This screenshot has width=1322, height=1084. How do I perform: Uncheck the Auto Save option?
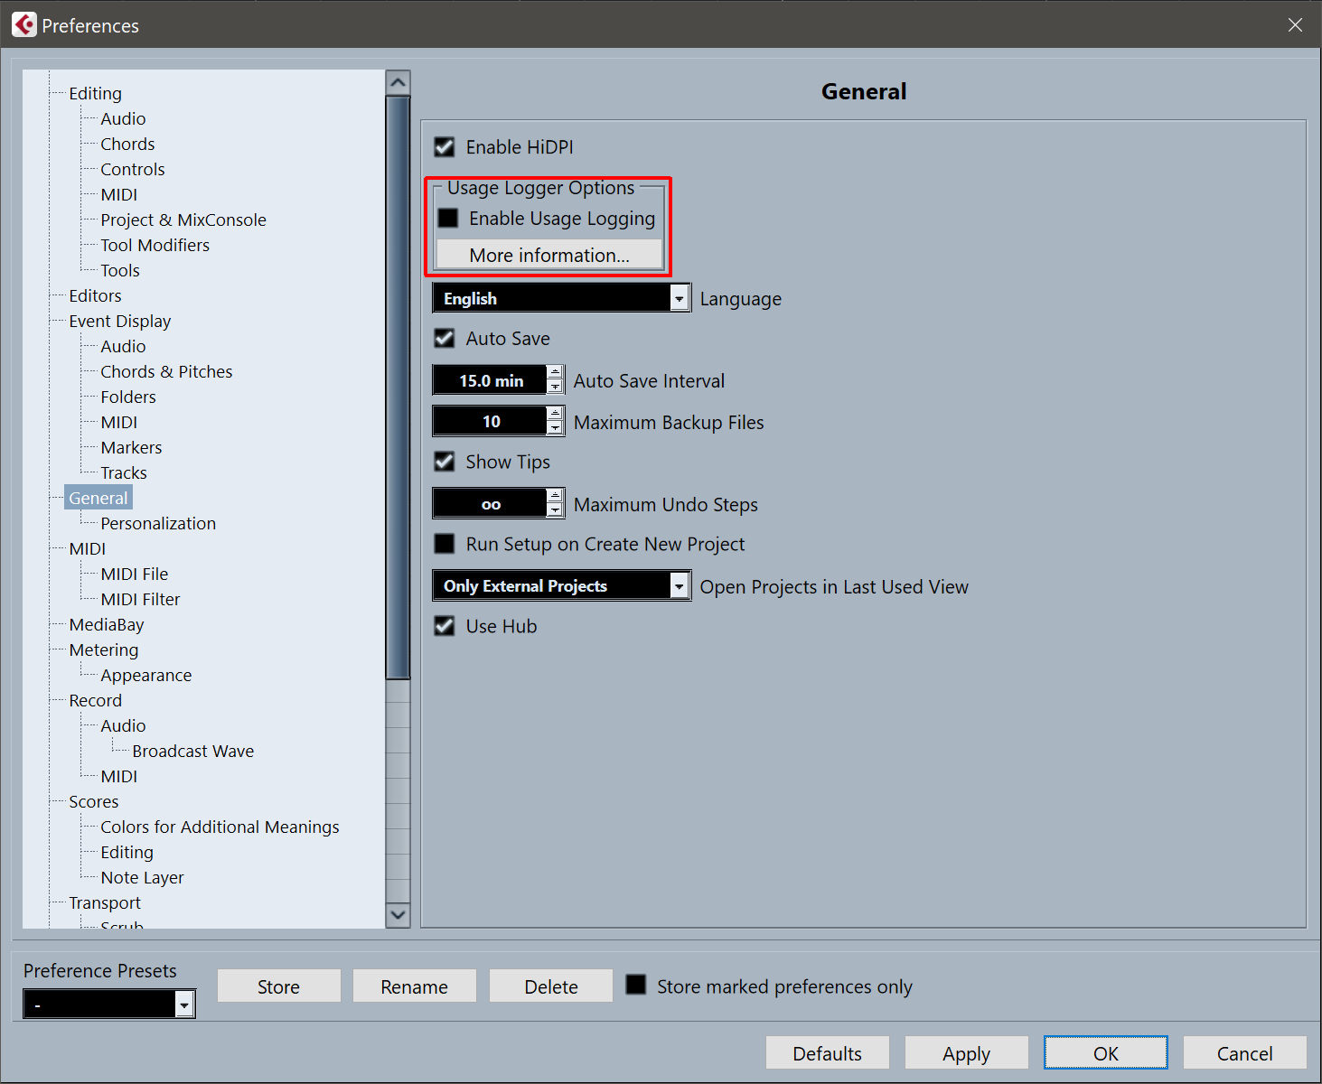pos(445,339)
